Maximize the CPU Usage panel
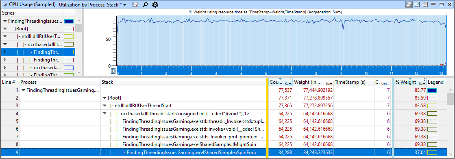455x159 pixels. pos(442,4)
